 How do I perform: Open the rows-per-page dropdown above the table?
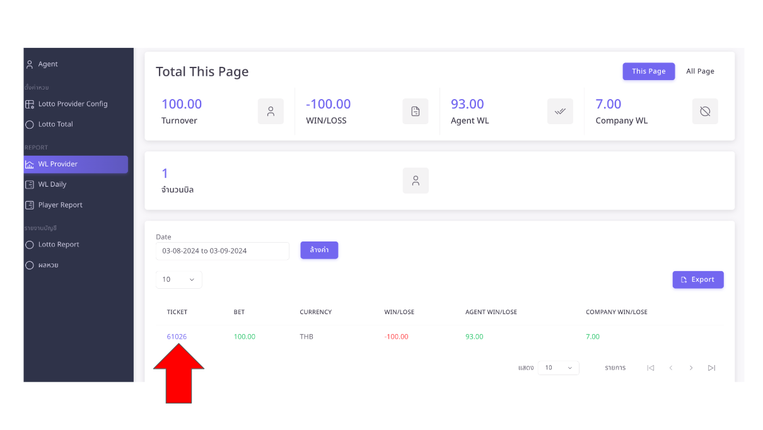click(178, 280)
